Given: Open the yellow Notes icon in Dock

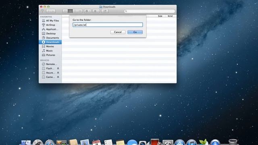Looking at the screenshot, I should tap(120, 143).
